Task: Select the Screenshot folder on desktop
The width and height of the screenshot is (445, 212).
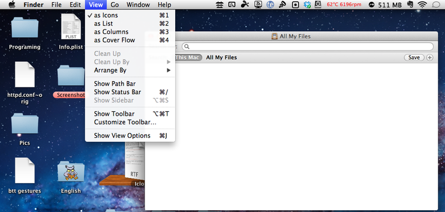Action: coord(71,76)
